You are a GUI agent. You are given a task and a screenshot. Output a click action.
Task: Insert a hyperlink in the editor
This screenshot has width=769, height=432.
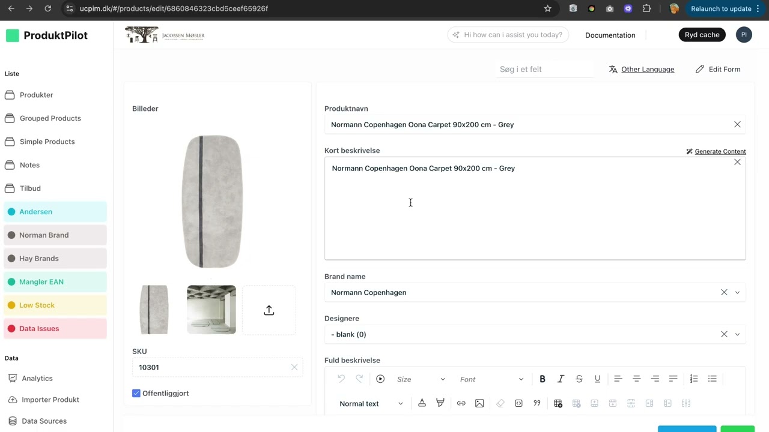pyautogui.click(x=461, y=403)
